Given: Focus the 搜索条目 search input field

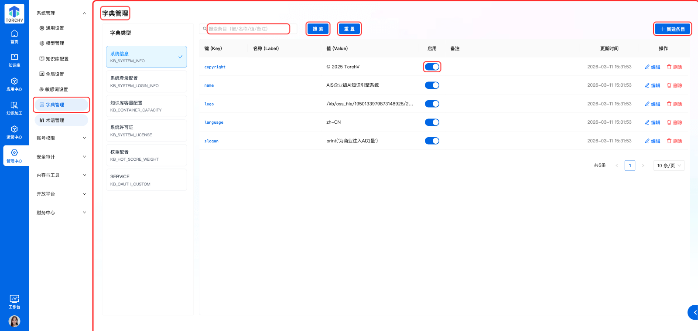Looking at the screenshot, I should click(x=248, y=29).
